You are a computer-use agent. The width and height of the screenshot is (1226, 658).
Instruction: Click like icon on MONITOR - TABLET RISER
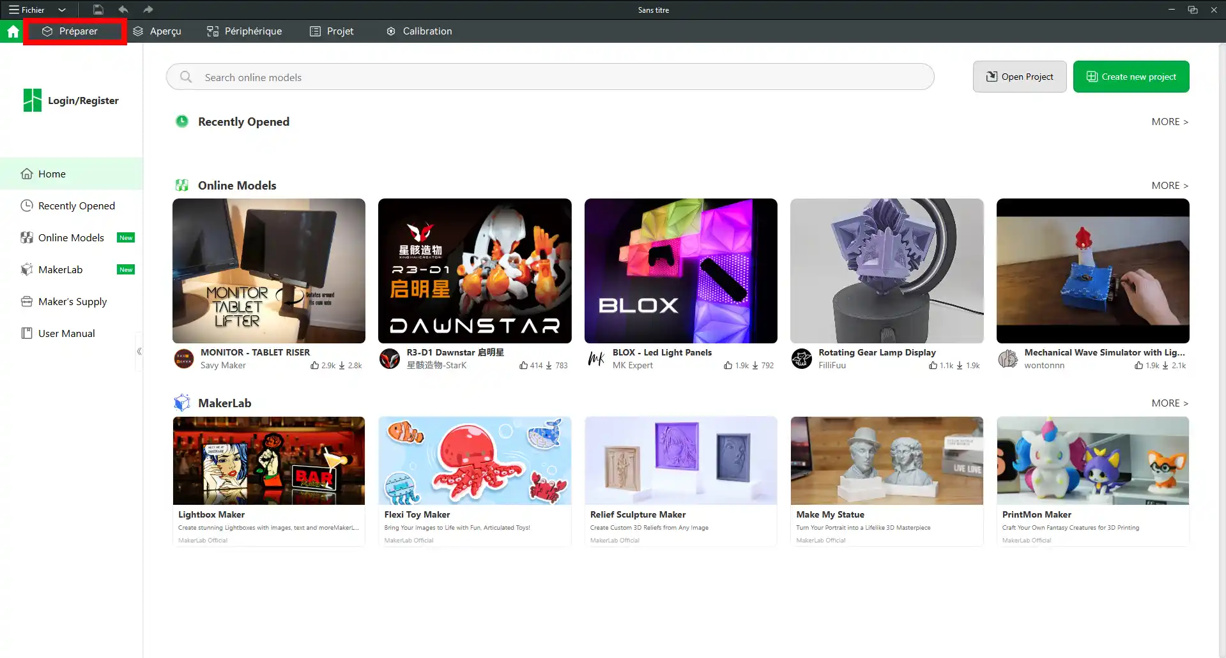pos(314,366)
